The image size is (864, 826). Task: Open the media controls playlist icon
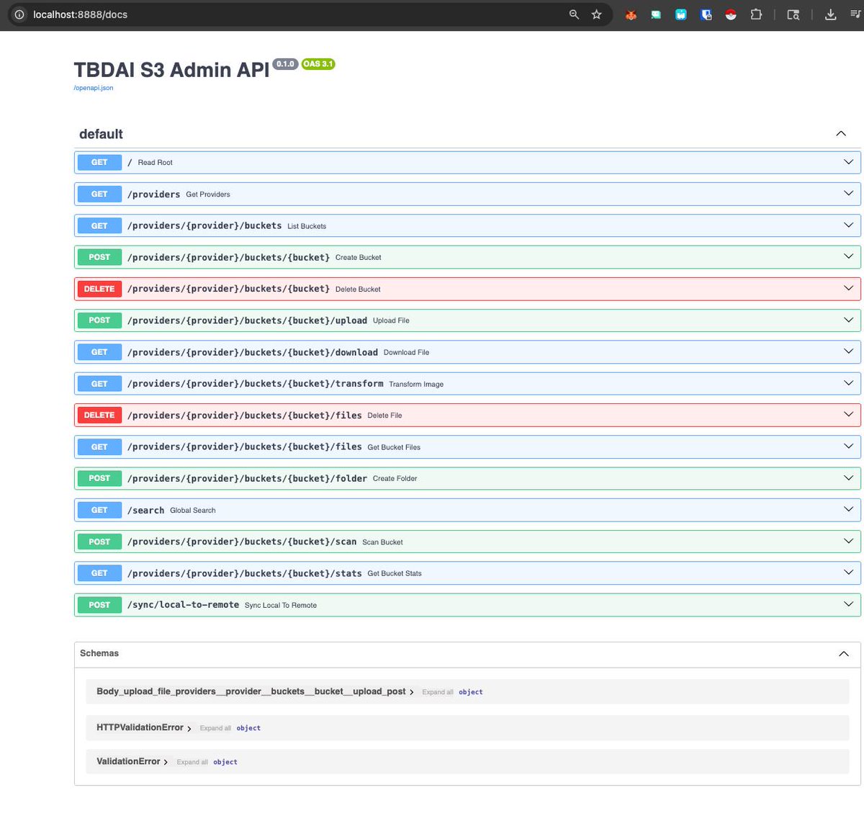[x=855, y=14]
